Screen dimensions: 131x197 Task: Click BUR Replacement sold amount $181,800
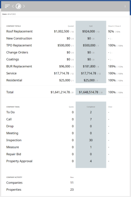click(x=89, y=66)
